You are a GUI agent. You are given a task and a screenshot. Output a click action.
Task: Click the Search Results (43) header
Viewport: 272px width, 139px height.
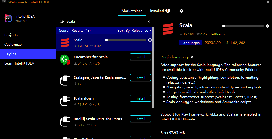(75, 31)
